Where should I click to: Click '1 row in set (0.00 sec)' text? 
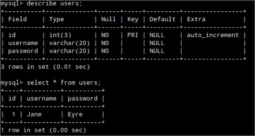(x=43, y=130)
